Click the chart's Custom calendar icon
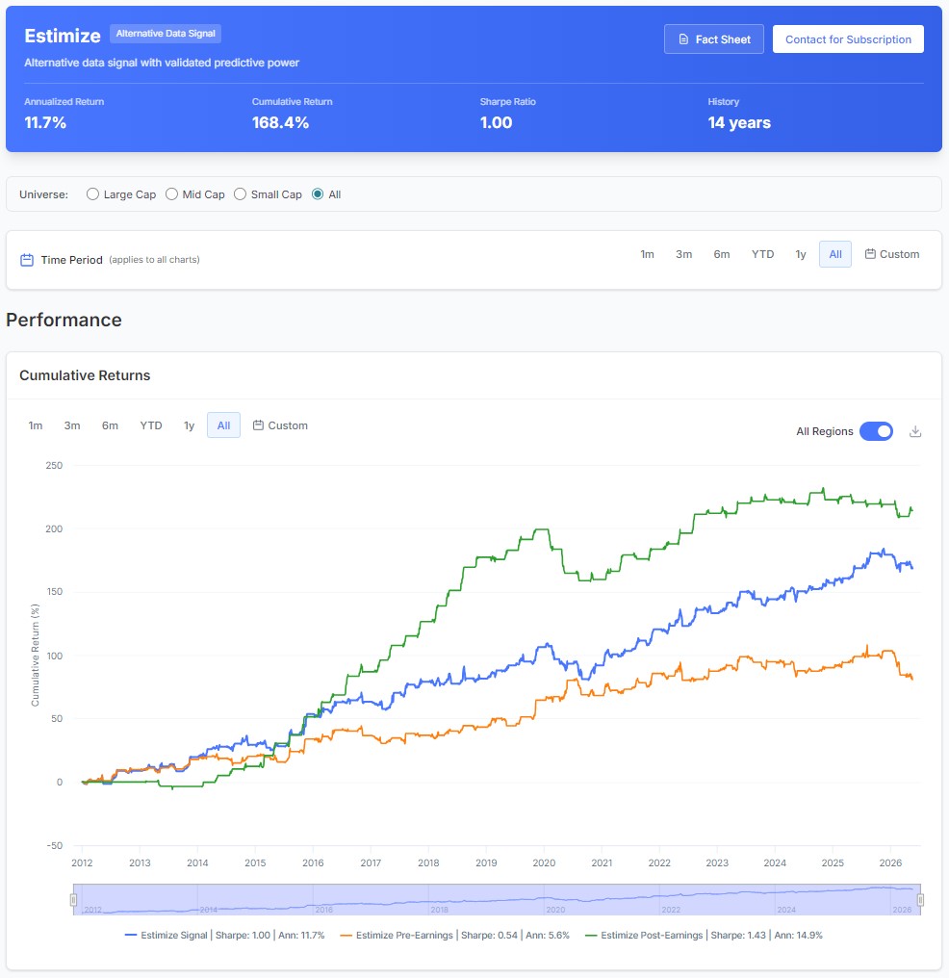Viewport: 949px width, 978px height. [x=258, y=425]
